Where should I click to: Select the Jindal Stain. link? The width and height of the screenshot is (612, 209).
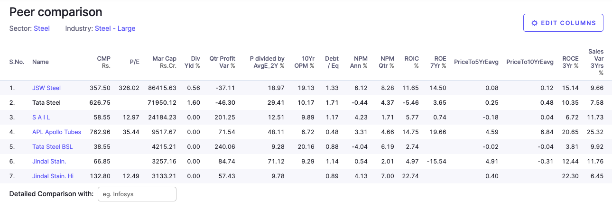pos(49,162)
